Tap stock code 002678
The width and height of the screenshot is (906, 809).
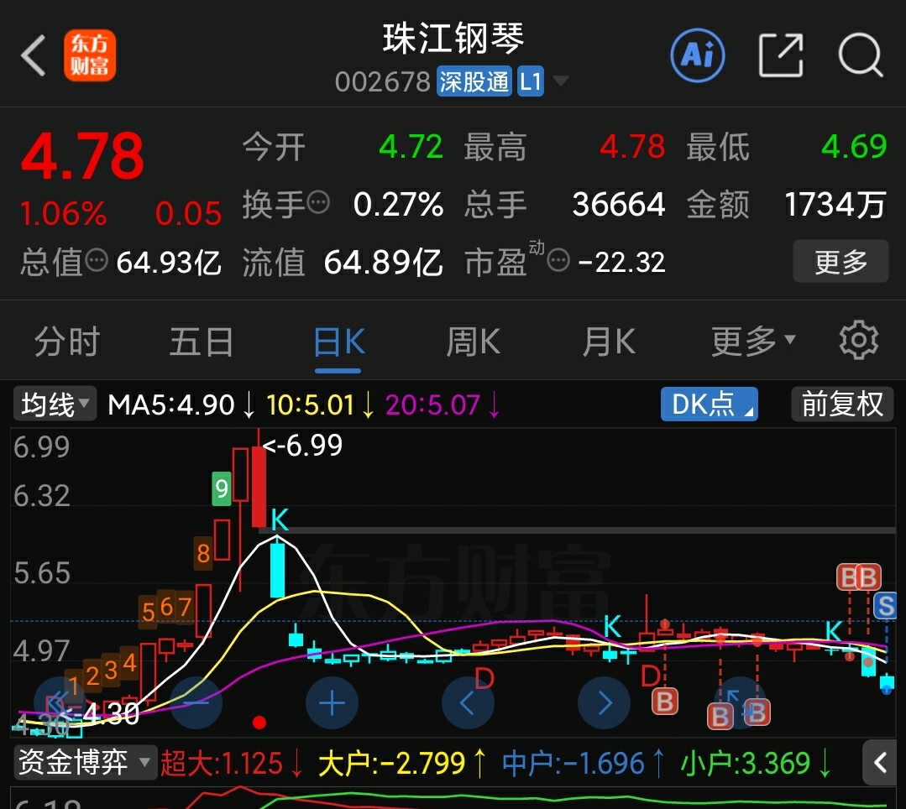383,82
